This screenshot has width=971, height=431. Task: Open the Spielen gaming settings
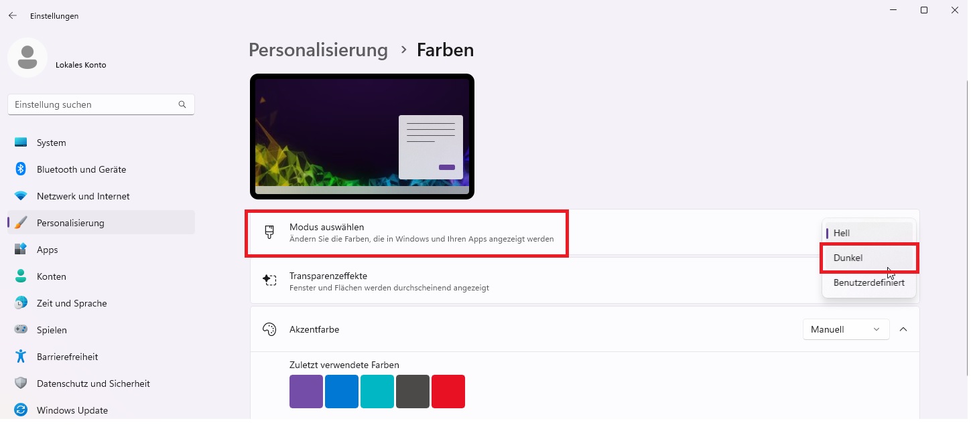pos(51,330)
